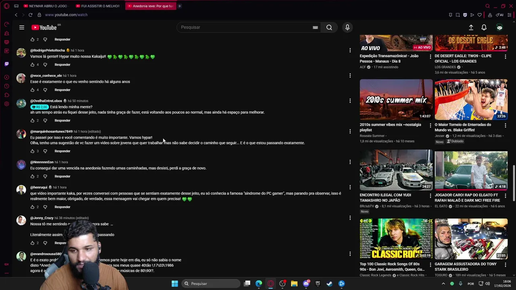Like the @NnnnnnnEon comment
The height and width of the screenshot is (290, 516).
(x=33, y=176)
